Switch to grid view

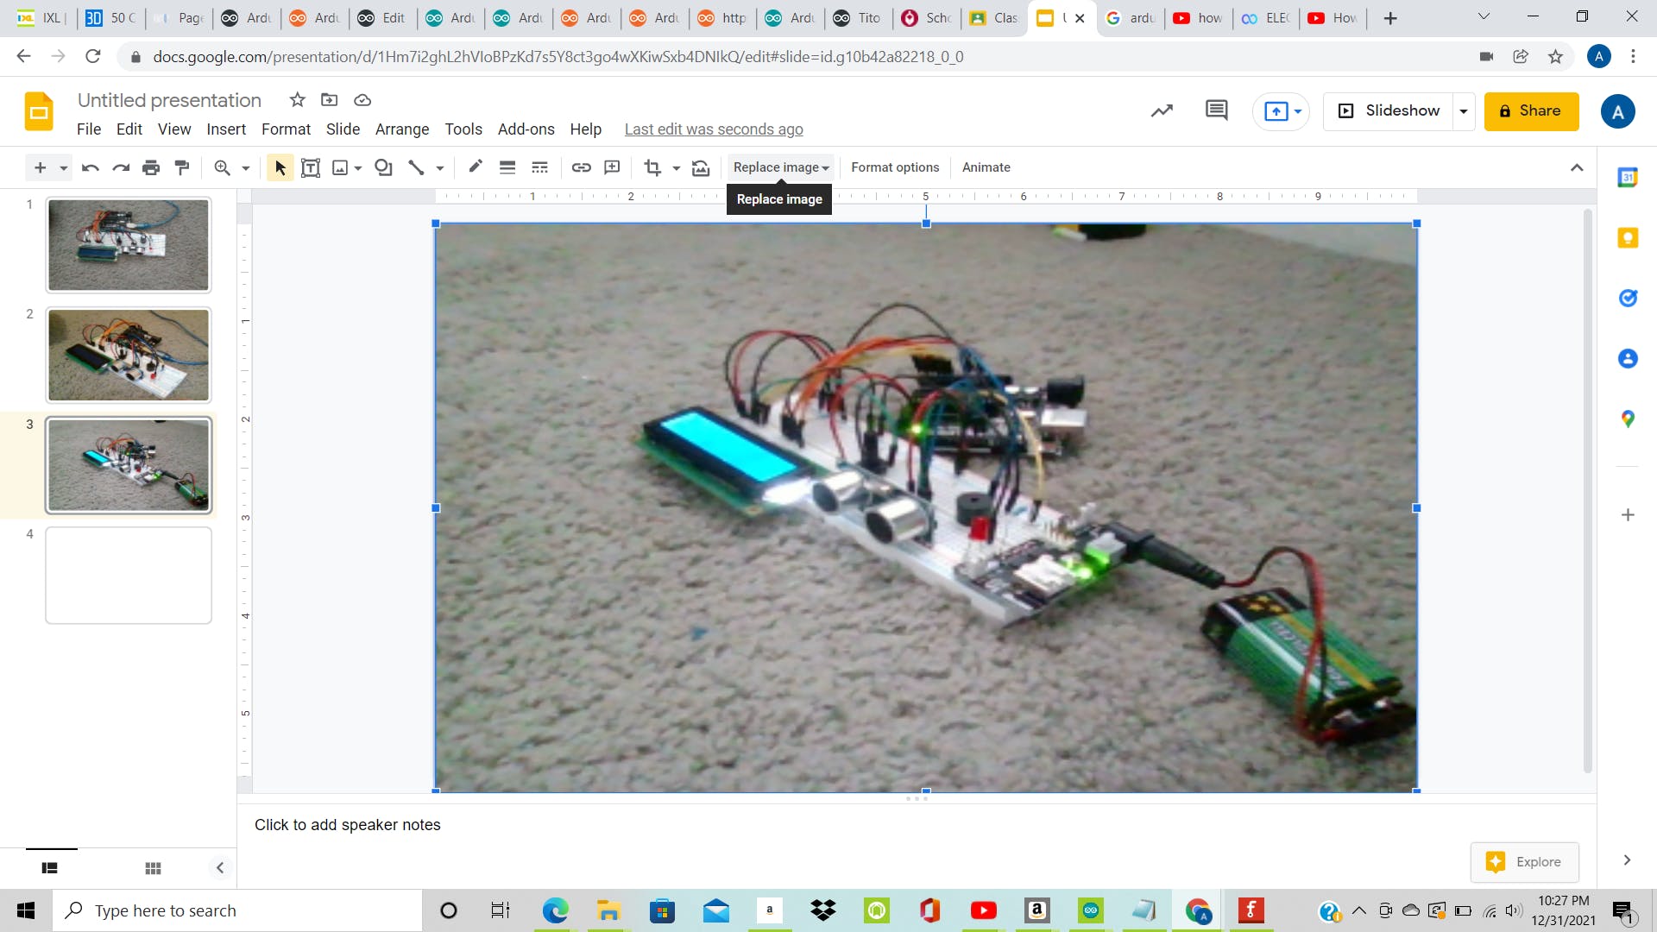pyautogui.click(x=153, y=868)
